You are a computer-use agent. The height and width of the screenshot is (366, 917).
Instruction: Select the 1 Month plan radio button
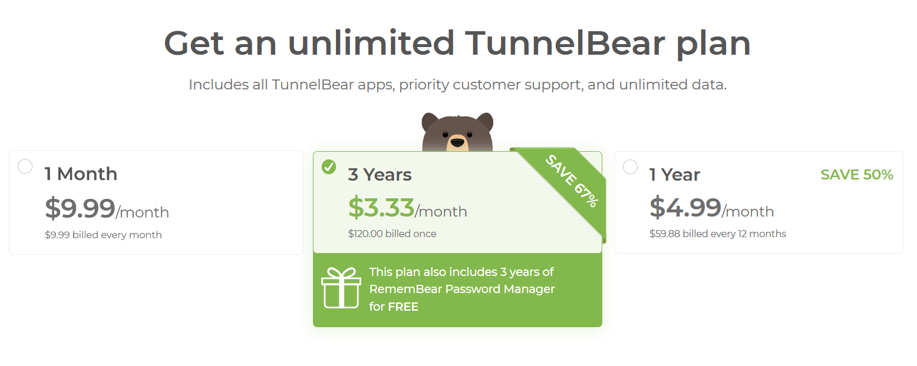25,167
